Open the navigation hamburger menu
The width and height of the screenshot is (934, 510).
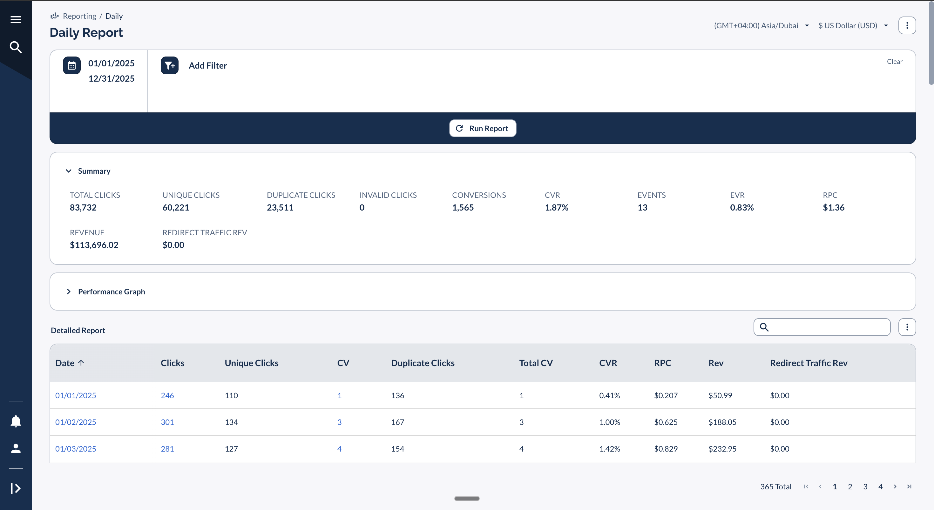[16, 20]
